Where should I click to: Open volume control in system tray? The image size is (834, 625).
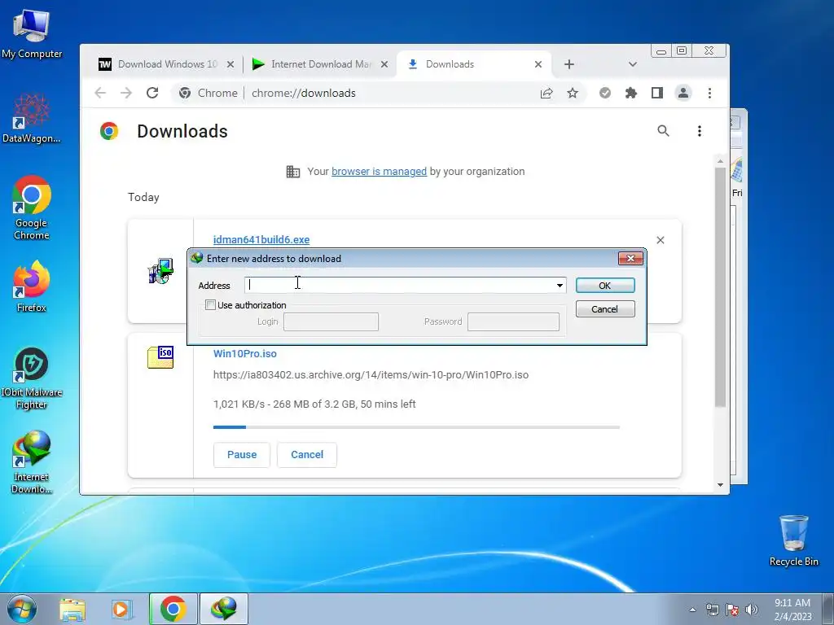751,610
